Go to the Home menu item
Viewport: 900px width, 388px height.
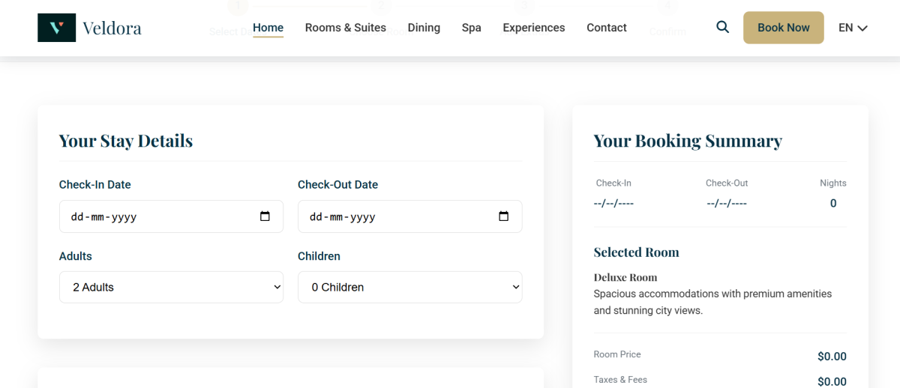pyautogui.click(x=268, y=28)
